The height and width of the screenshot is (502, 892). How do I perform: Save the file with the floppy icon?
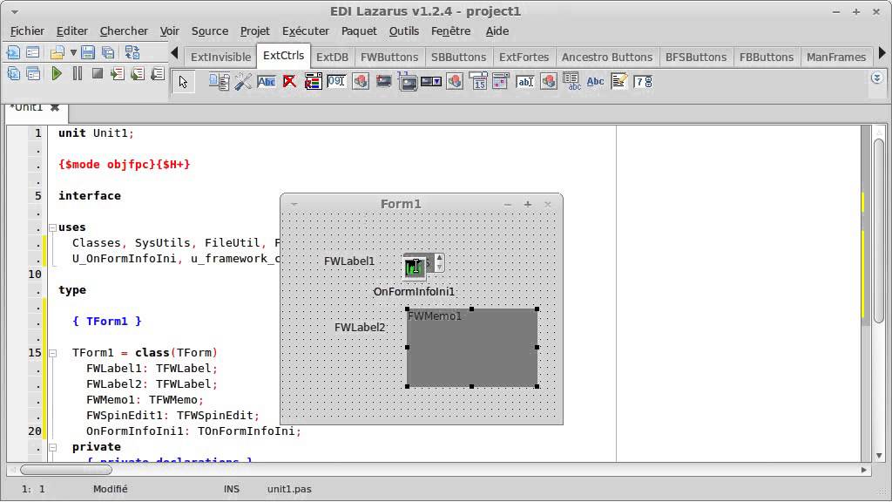tap(88, 53)
